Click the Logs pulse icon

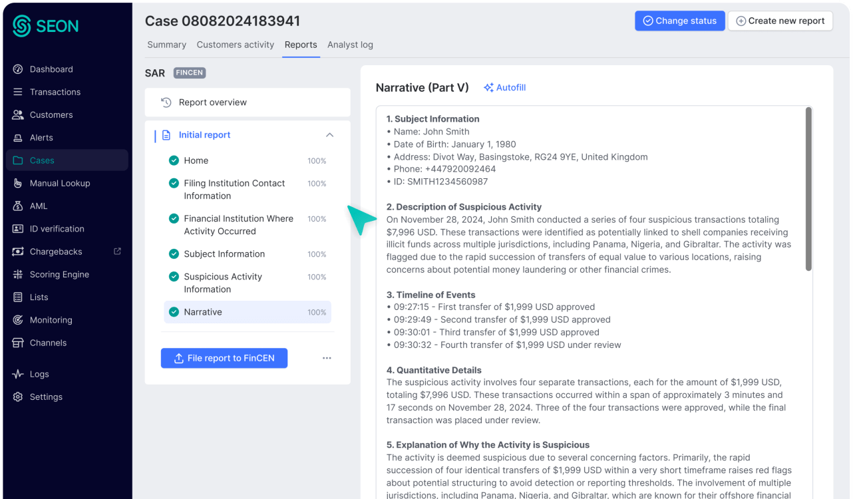point(18,374)
